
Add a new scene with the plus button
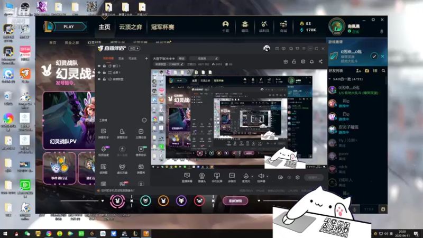point(146,58)
